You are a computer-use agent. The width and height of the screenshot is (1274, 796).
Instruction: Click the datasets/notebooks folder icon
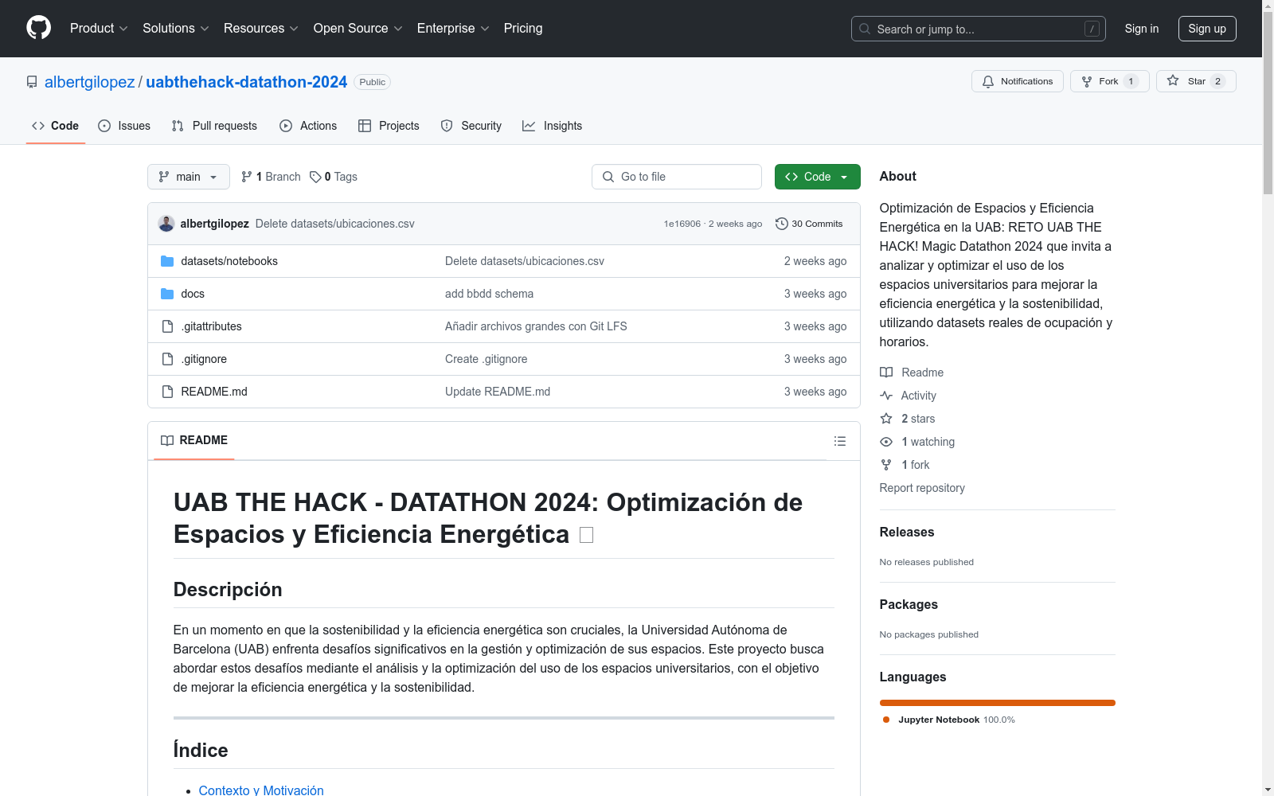167,261
